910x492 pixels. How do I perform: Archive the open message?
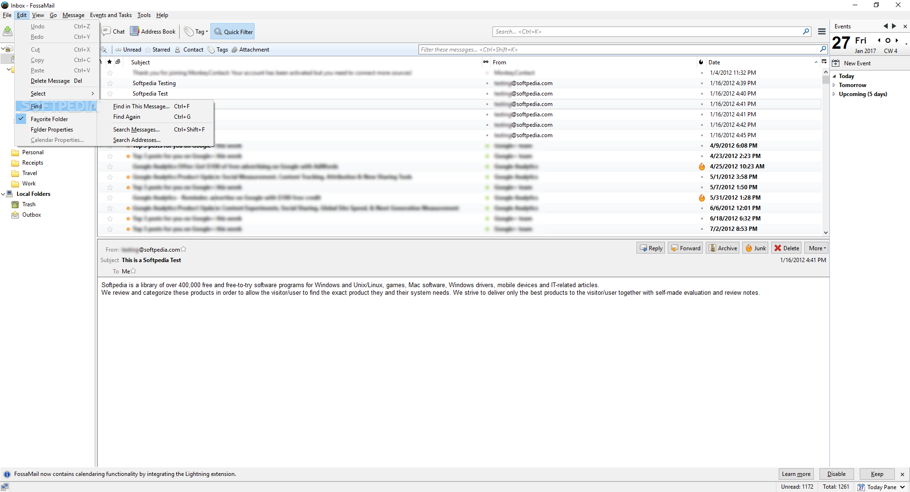[723, 248]
